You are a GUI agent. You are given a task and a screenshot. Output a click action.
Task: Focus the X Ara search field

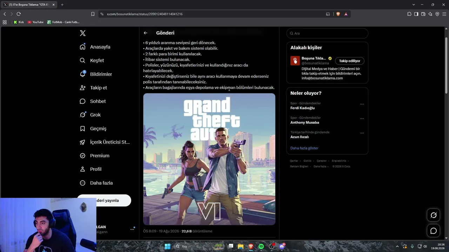point(327,33)
